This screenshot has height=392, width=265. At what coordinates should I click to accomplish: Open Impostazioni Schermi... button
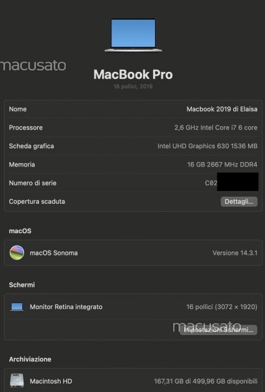coord(219,330)
